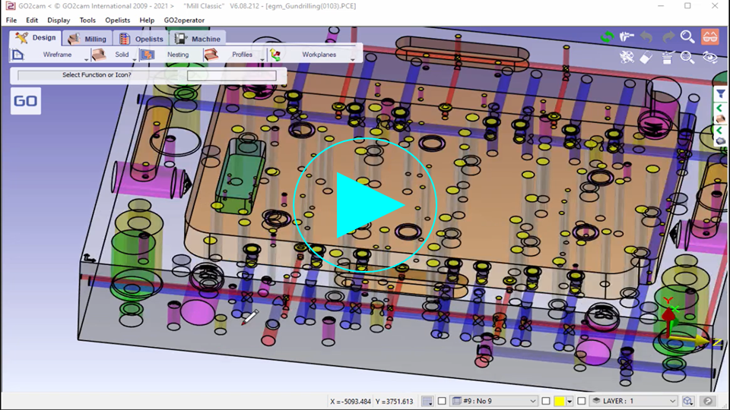Switch to the Milling tab
The width and height of the screenshot is (730, 410).
click(87, 39)
